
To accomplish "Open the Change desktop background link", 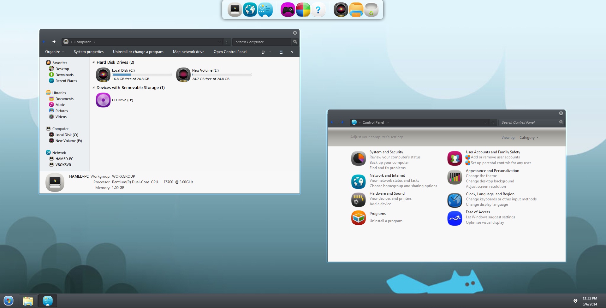I will point(490,181).
